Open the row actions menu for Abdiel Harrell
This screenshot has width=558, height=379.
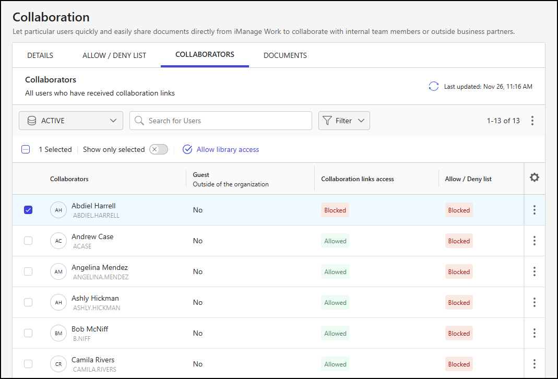tap(534, 210)
